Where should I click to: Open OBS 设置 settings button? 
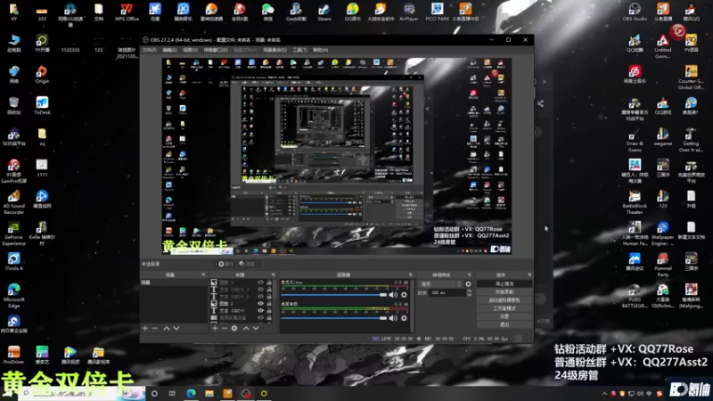point(504,316)
